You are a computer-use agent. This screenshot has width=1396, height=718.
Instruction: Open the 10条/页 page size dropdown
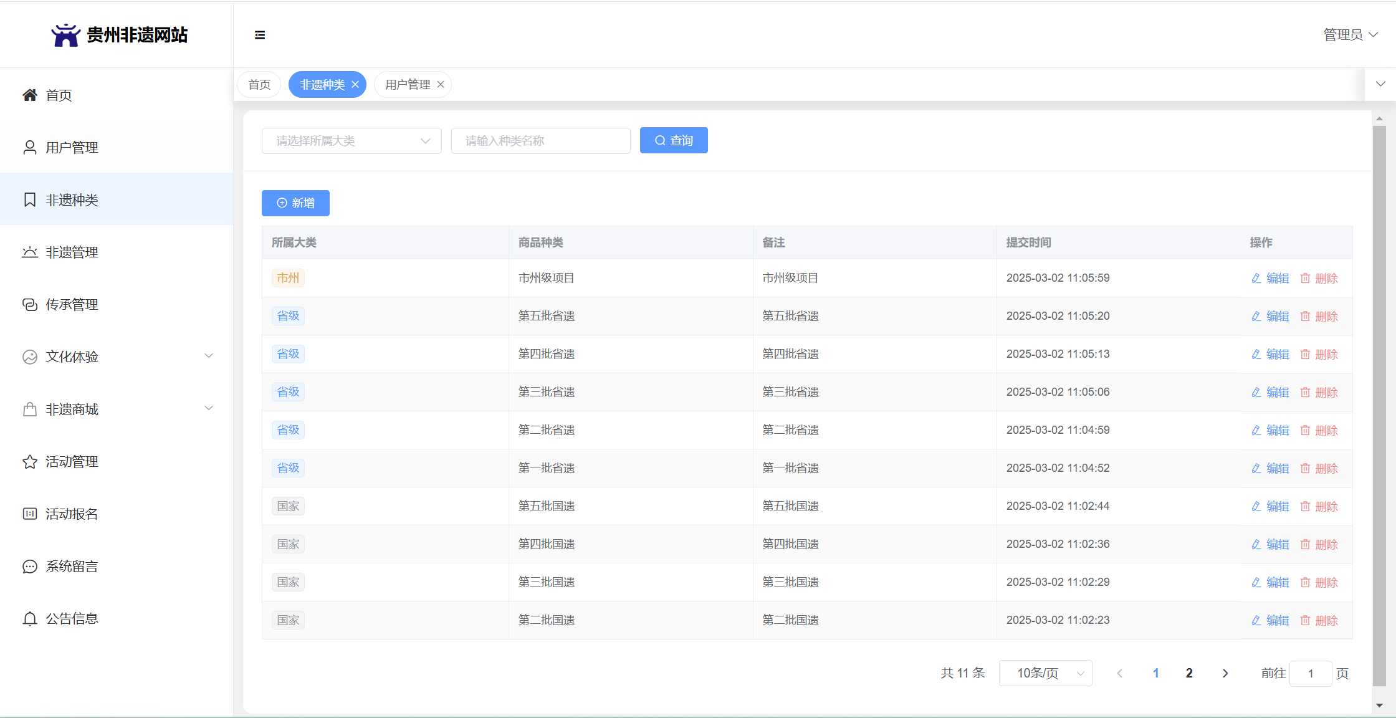1045,673
